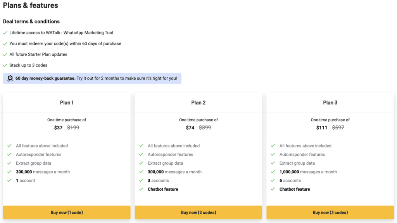Screen dimensions: 397x223
Task: Click Plan 3 checkmark for 1,000,000 messages
Action: pos(273,172)
